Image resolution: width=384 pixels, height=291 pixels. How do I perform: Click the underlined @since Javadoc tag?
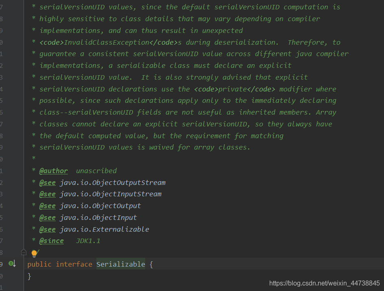coord(51,241)
